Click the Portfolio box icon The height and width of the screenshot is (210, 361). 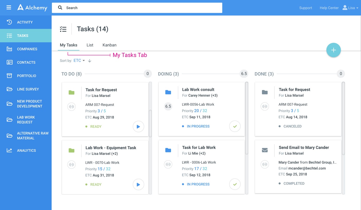tap(9, 76)
